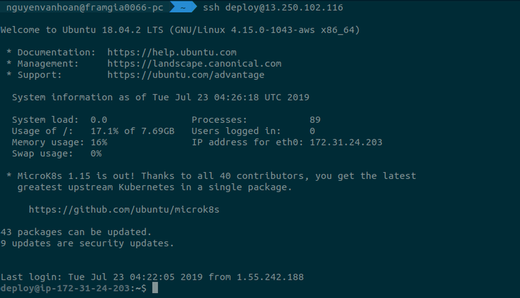Click the blue tilde directory prompt segment
The image size is (520, 298).
coord(182,8)
